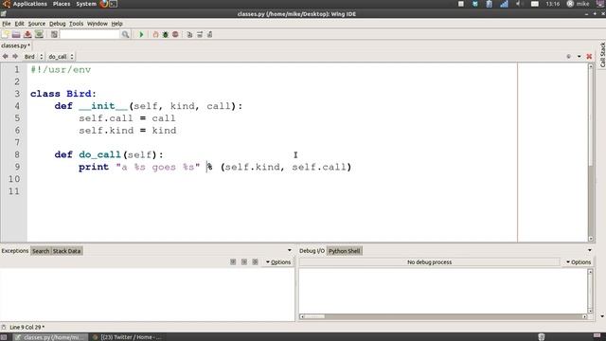
Task: Switch to the Python Shell tab
Action: pos(345,251)
